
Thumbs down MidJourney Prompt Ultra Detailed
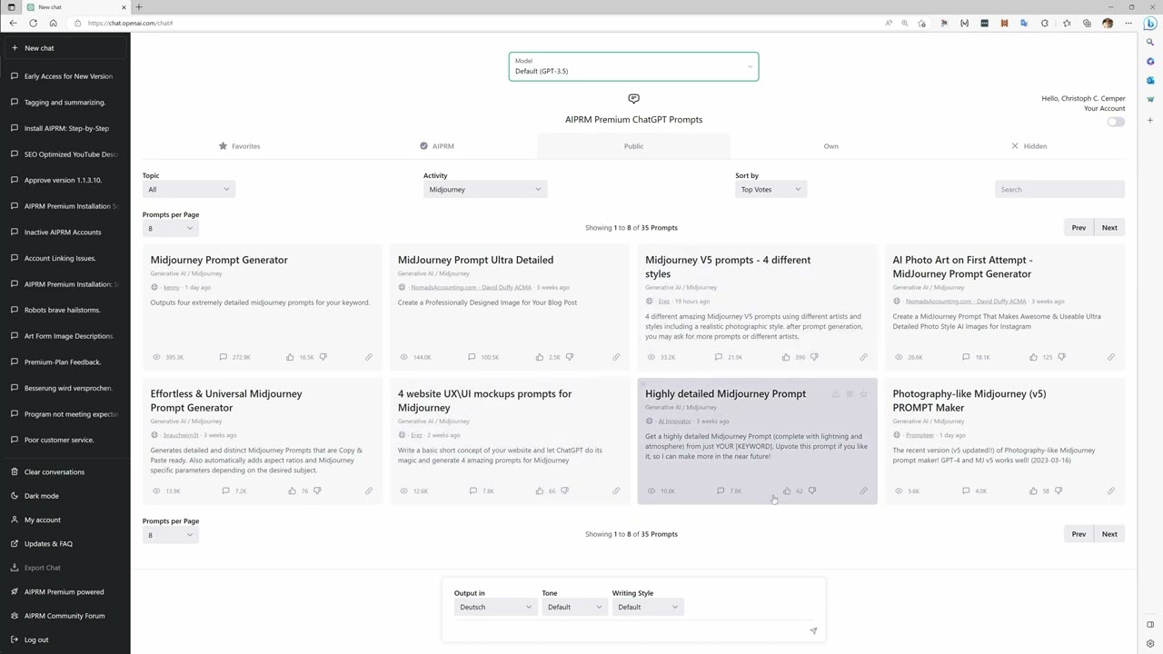(x=570, y=357)
